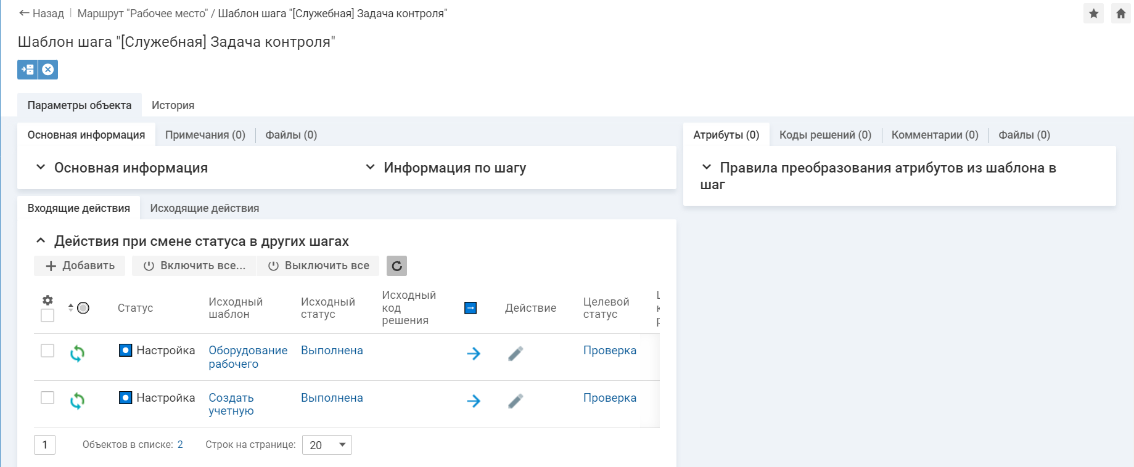Edit action in Оборудование рабочего row
The image size is (1134, 467).
tap(516, 354)
